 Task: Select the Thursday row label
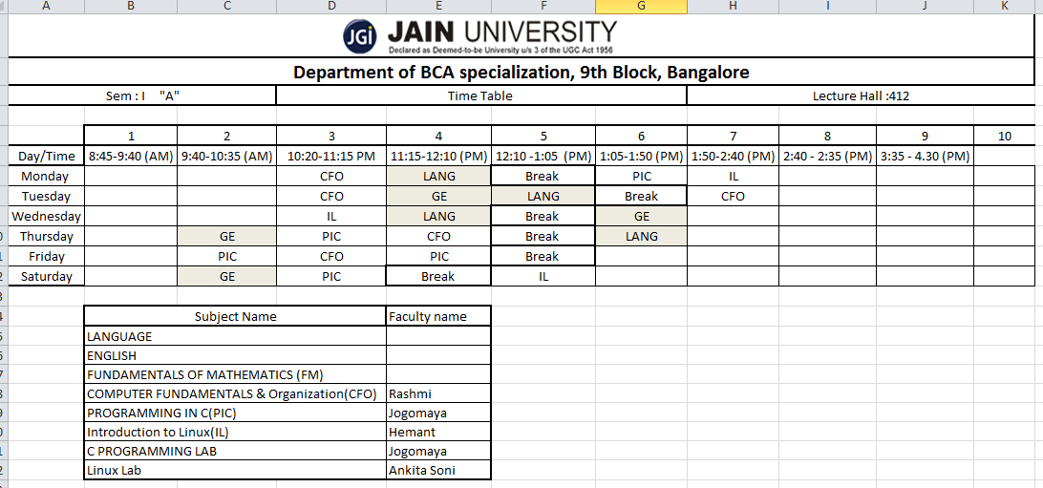tap(46, 236)
